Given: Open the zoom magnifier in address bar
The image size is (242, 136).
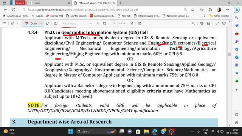Looking at the screenshot, I should click(x=185, y=9).
